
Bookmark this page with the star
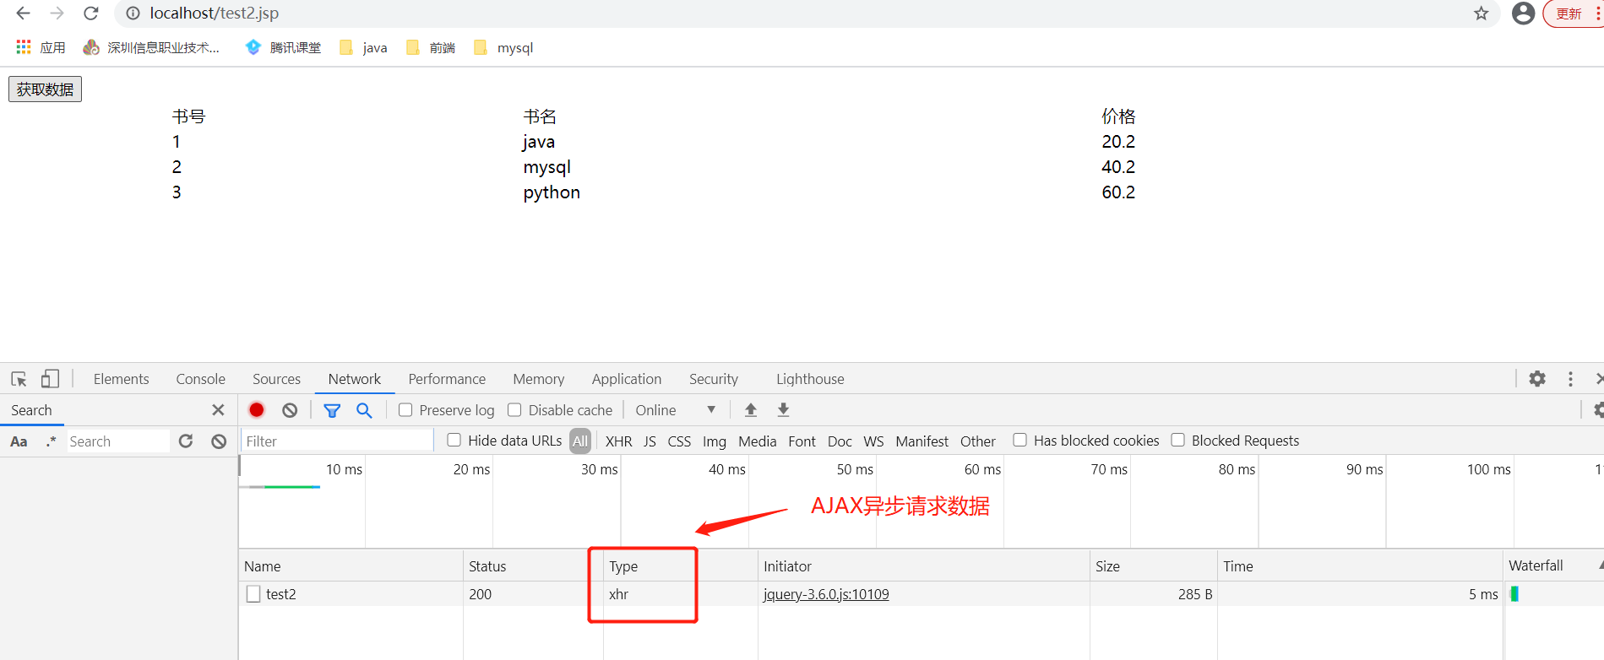(x=1482, y=14)
